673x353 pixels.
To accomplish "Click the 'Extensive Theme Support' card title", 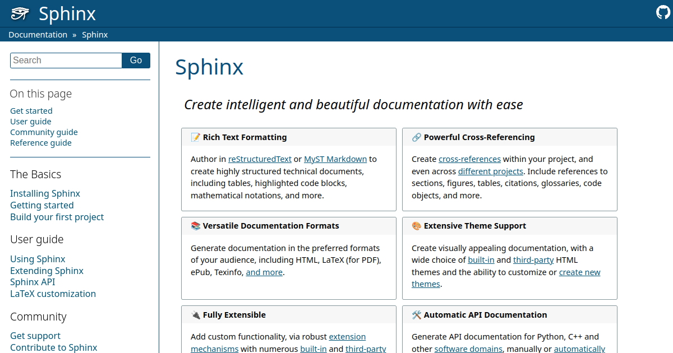I will point(475,226).
